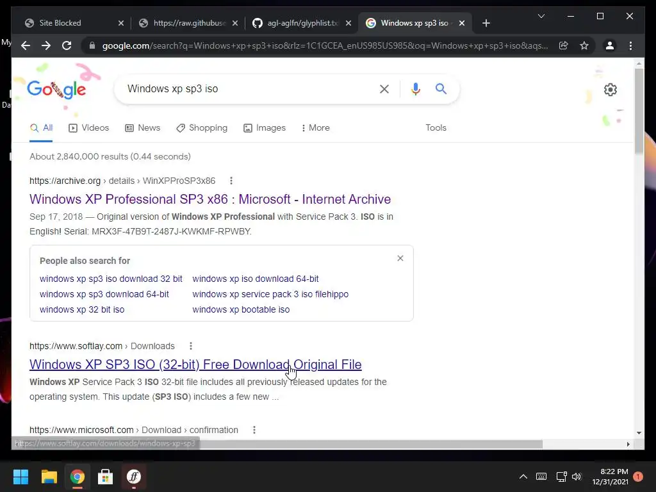
Task: Open the volume speaker tray icon
Action: click(x=577, y=477)
